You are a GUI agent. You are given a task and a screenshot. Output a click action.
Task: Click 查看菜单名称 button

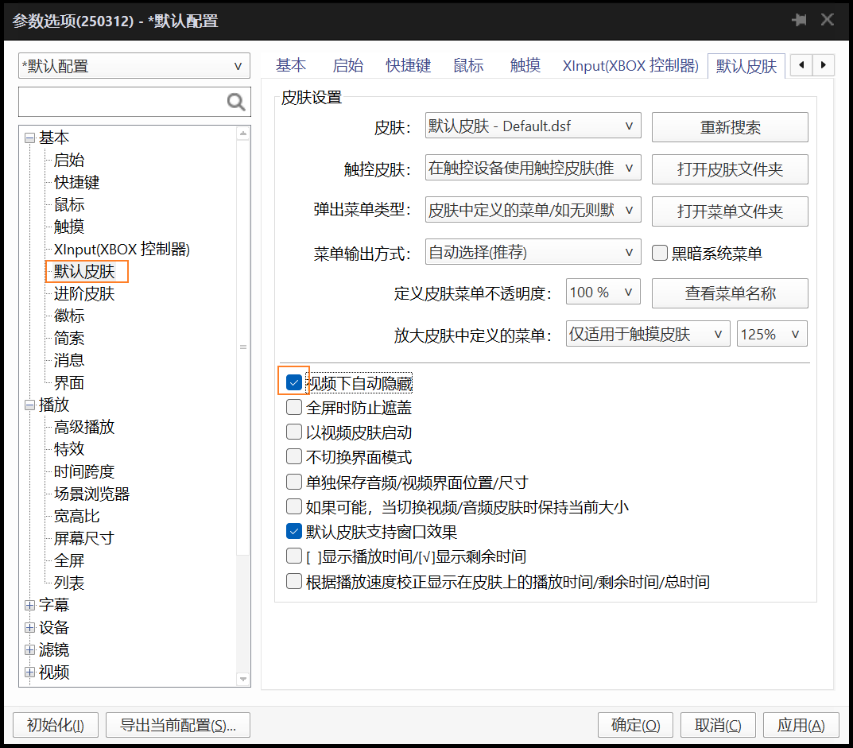click(x=730, y=293)
